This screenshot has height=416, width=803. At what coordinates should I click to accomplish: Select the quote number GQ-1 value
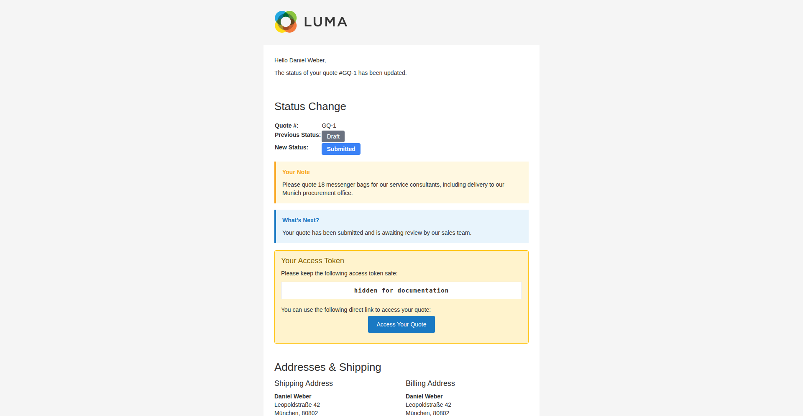point(329,126)
